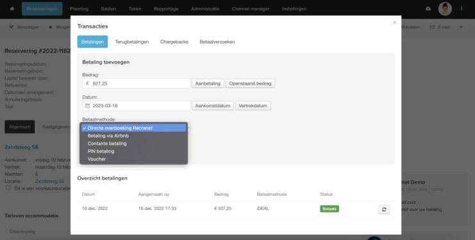Screen dimensions: 475x240
Task: Click the 10 dec. 2022 17:33 cell
Action: coord(157,209)
